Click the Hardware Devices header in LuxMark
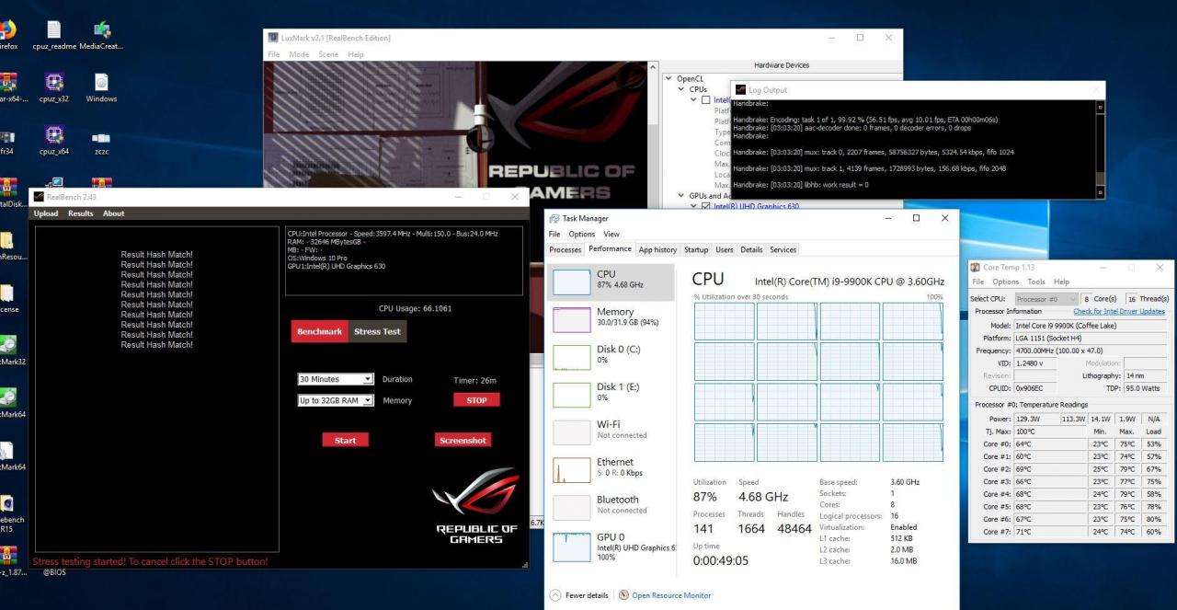 781,65
